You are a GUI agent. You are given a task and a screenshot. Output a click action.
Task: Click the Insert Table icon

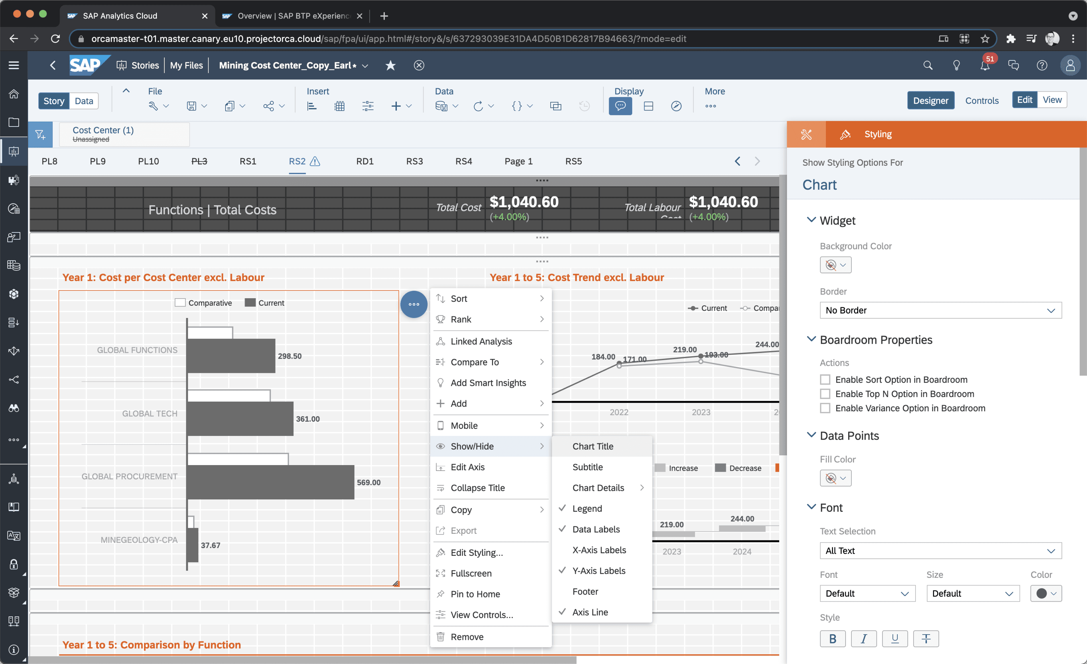339,106
